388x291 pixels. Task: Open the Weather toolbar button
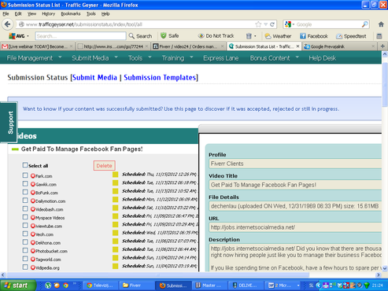278,36
